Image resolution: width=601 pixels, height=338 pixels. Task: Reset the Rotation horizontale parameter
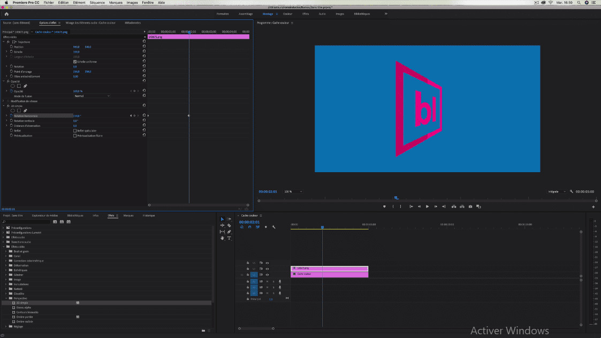(144, 116)
